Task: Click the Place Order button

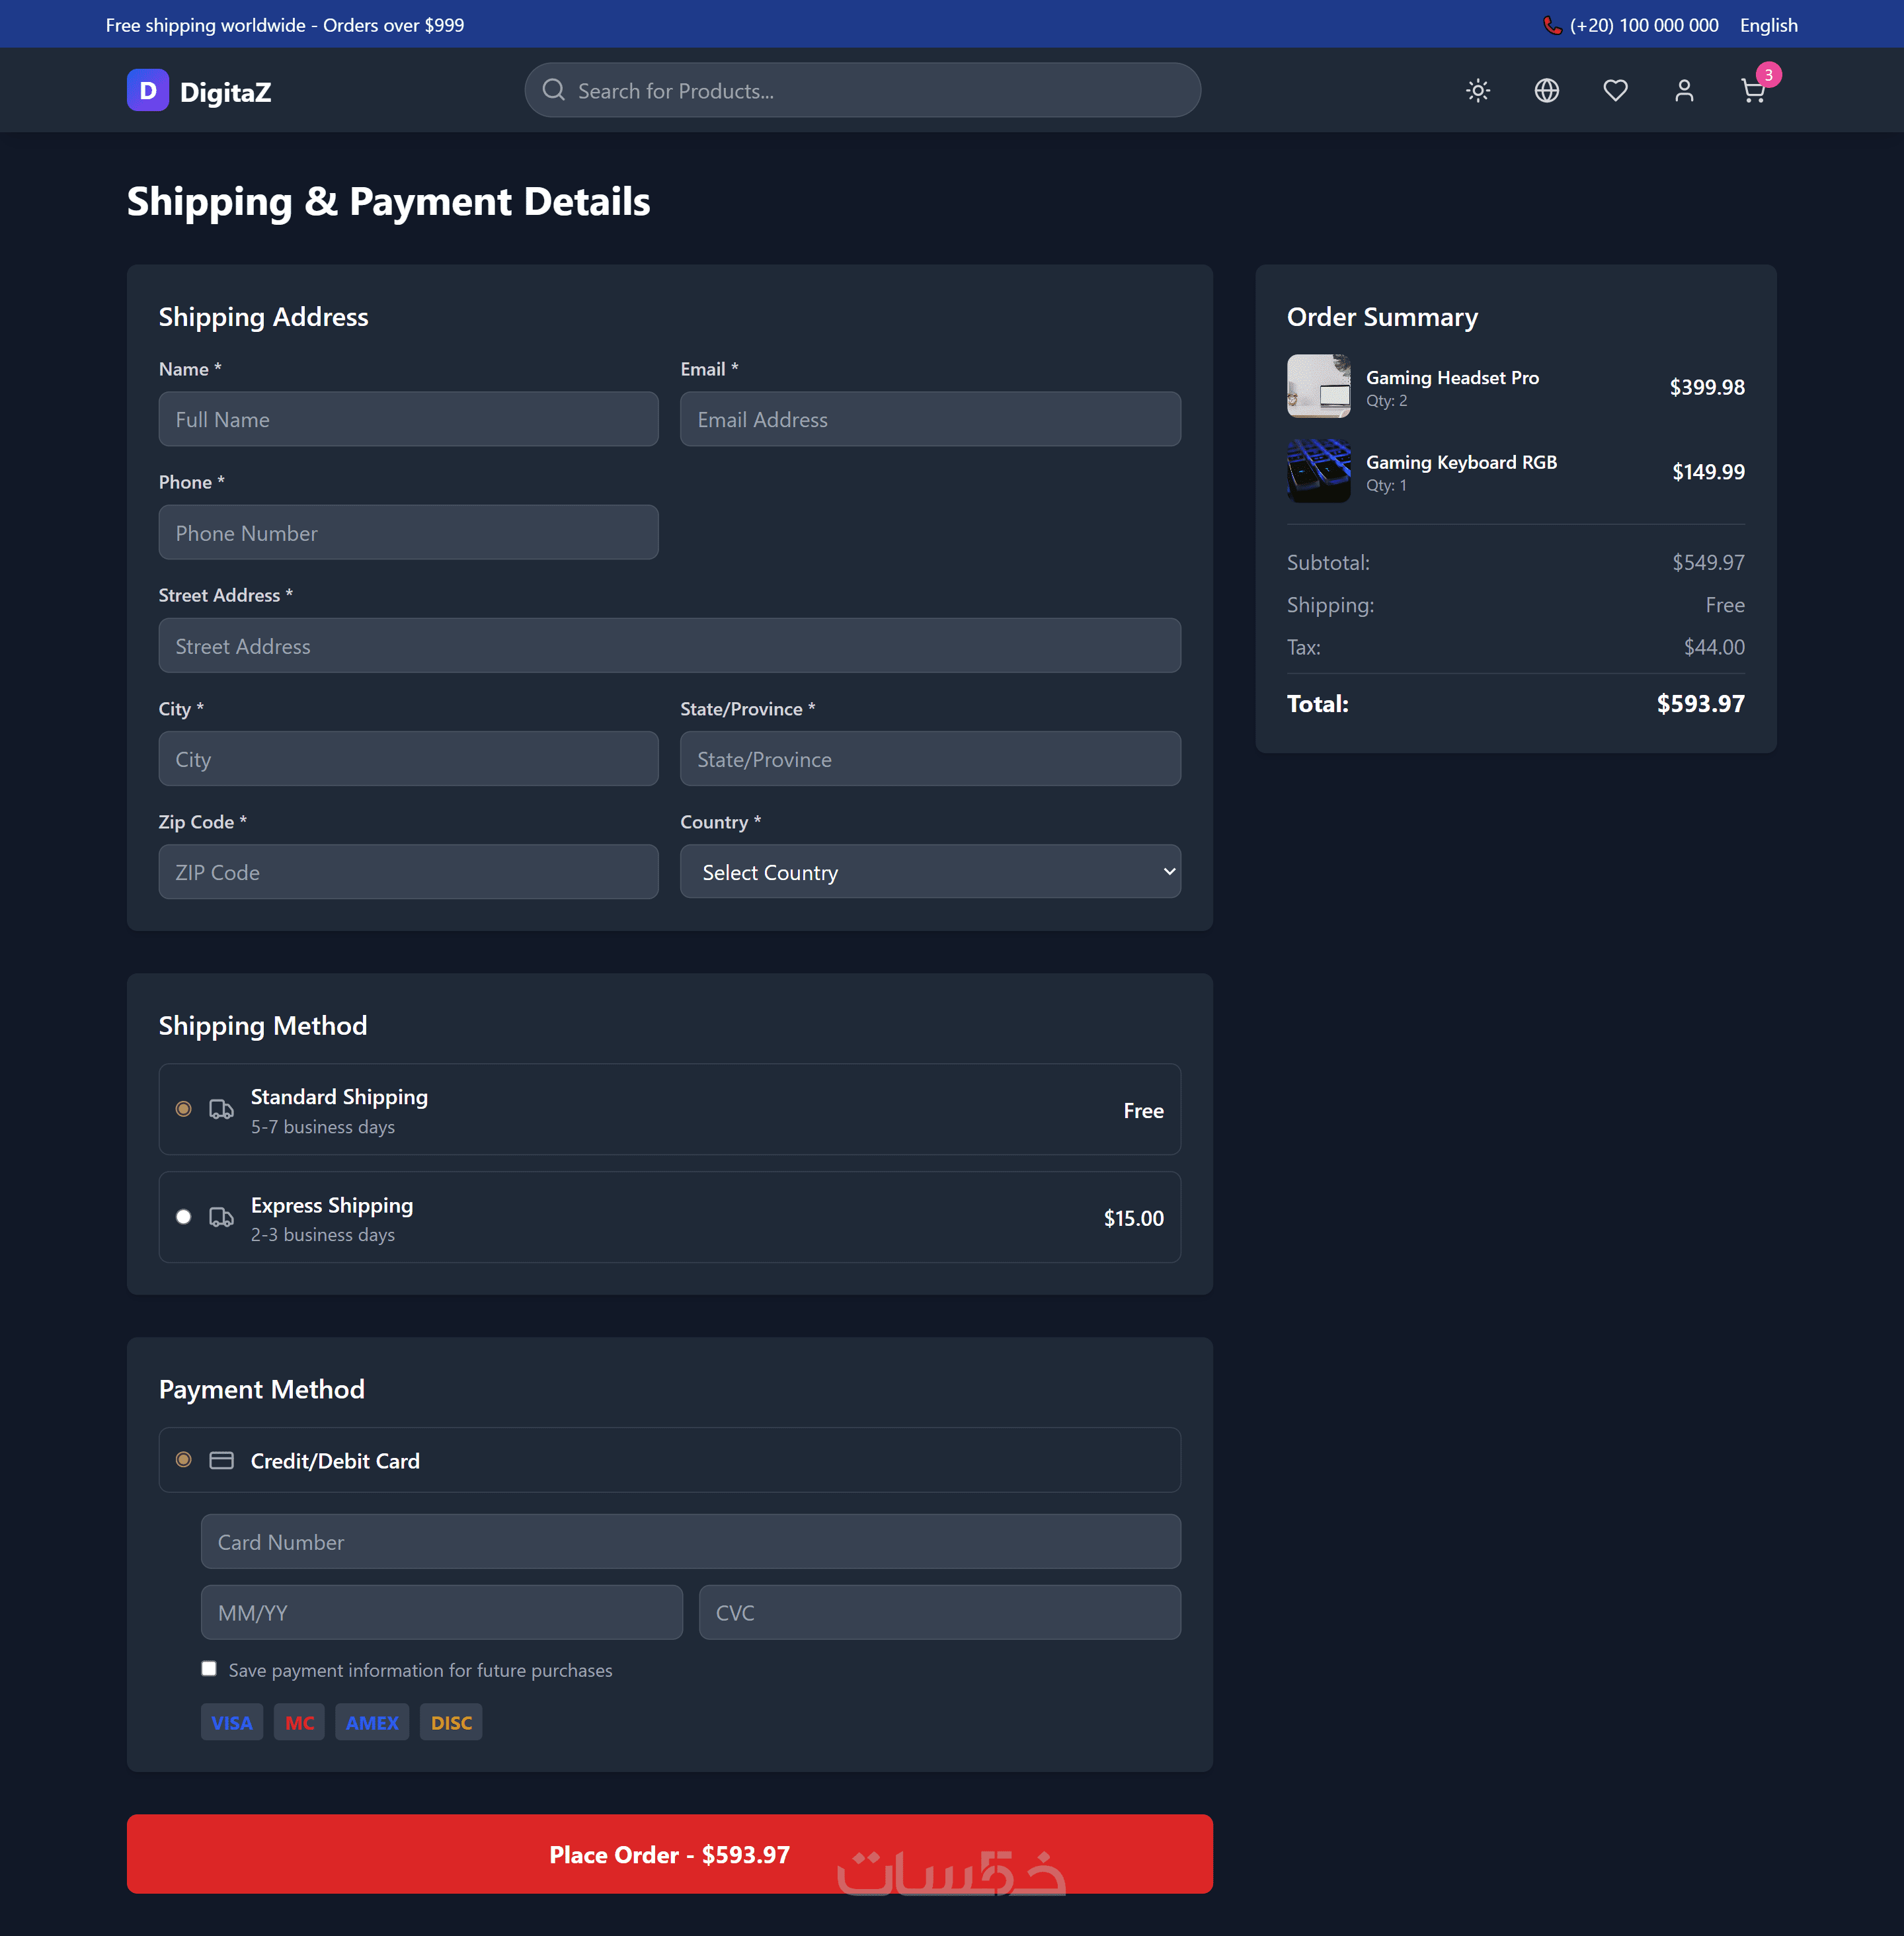Action: (x=669, y=1854)
